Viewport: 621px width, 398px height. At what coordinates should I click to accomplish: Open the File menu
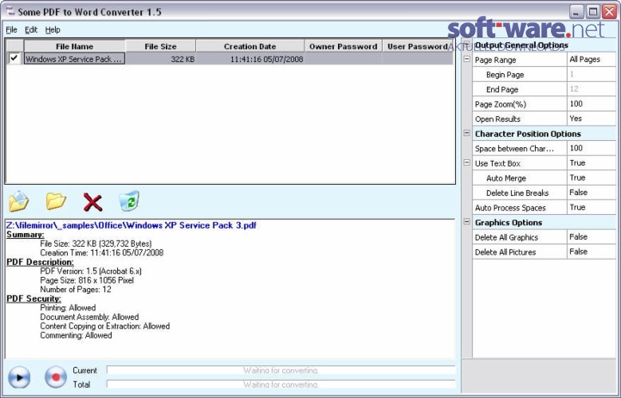click(11, 29)
